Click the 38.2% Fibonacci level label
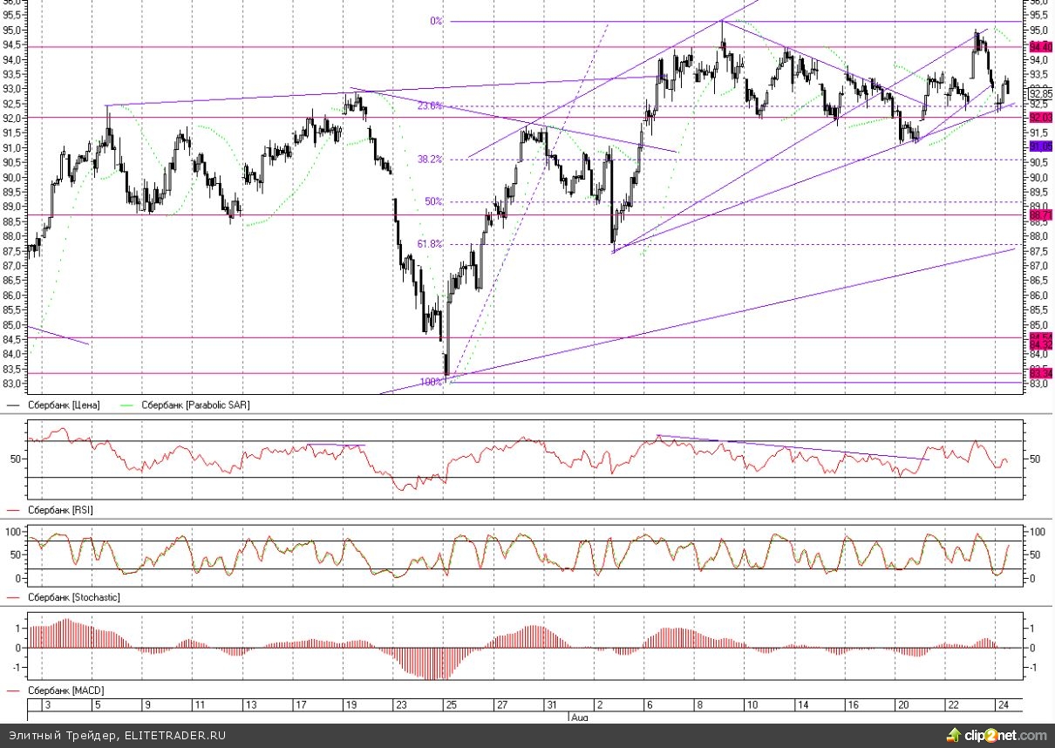This screenshot has height=748, width=1055. 430,160
